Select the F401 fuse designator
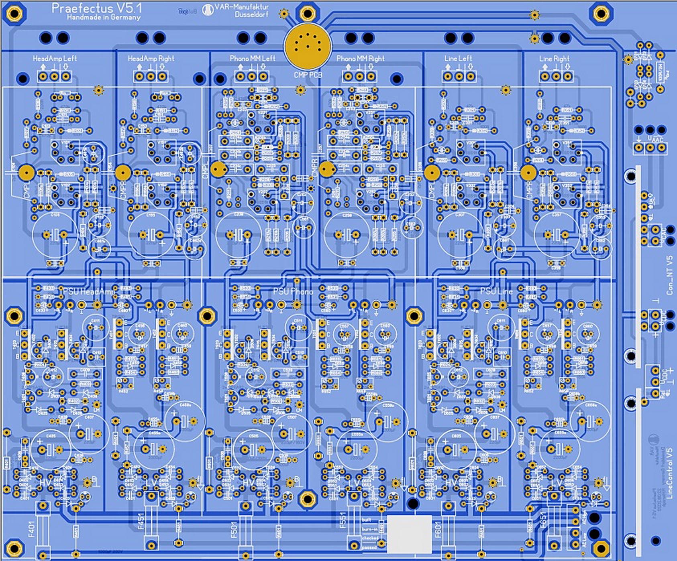The width and height of the screenshot is (677, 561). (x=32, y=529)
